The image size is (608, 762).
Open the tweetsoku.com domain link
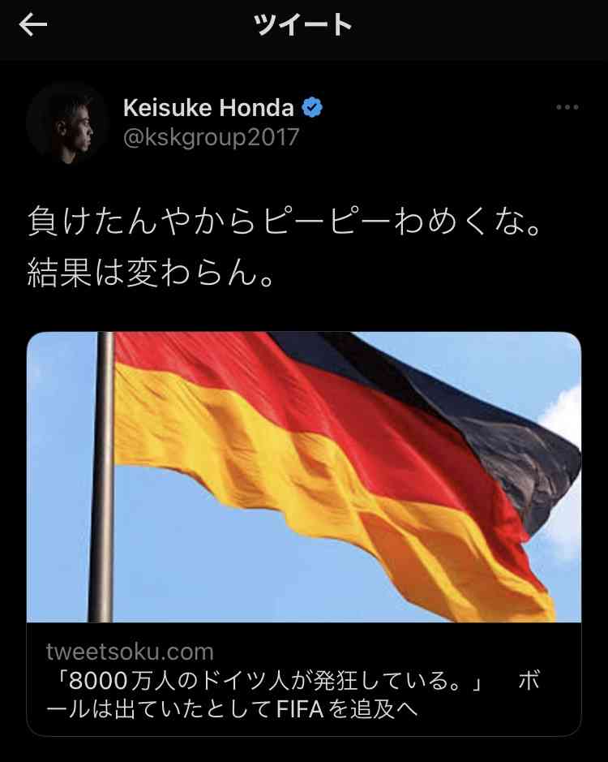(130, 652)
